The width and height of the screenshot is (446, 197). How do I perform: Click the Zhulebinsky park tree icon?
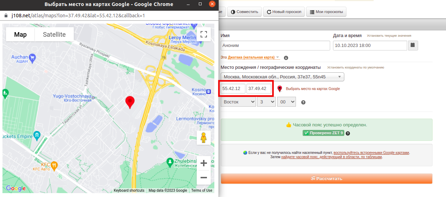coord(170,163)
